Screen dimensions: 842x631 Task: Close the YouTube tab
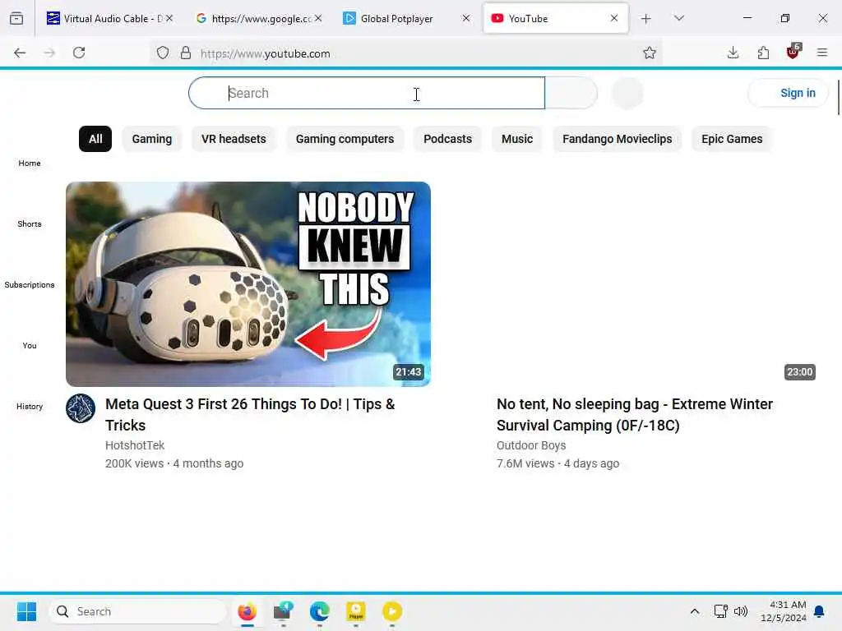(614, 18)
